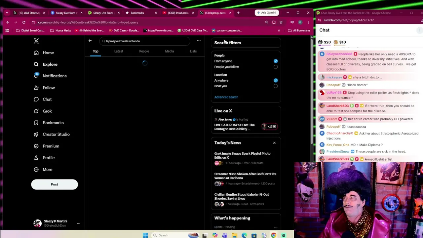Dismiss the Today's News panel
This screenshot has width=423, height=238.
[x=274, y=143]
